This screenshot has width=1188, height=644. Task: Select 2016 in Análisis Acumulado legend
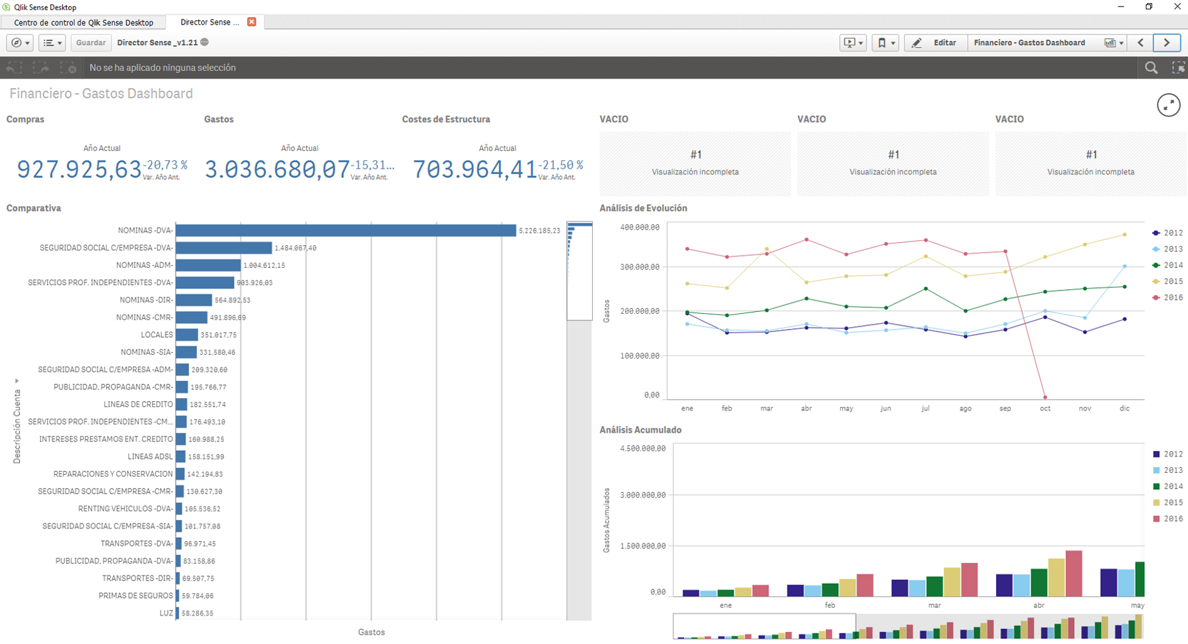click(1168, 519)
